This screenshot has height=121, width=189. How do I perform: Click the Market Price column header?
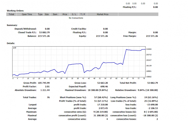(103, 14)
